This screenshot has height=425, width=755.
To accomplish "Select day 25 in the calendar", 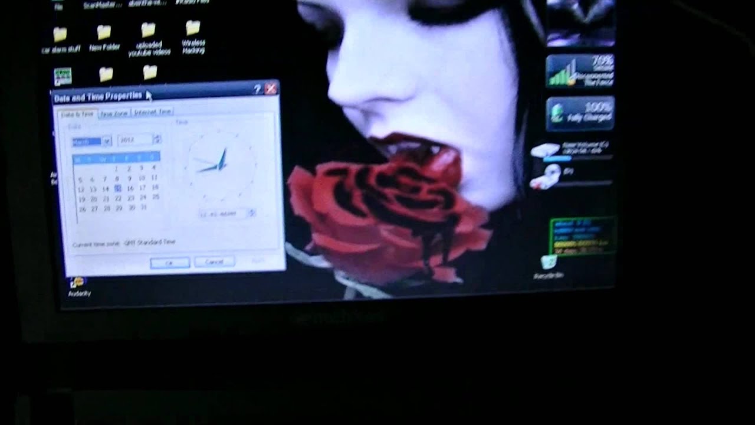I will coord(156,197).
